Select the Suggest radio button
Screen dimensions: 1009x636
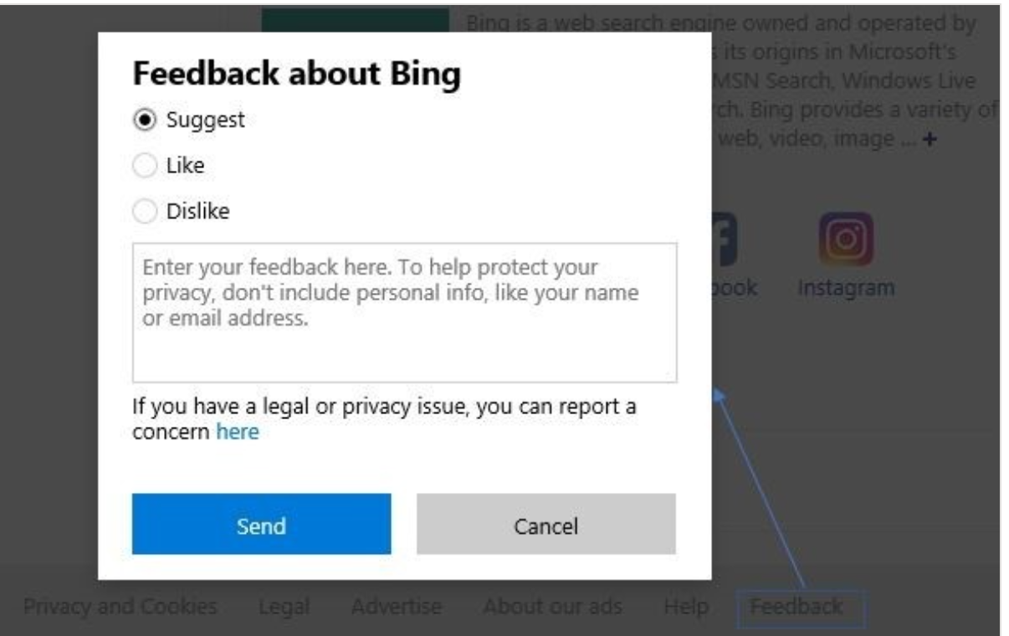pyautogui.click(x=146, y=120)
